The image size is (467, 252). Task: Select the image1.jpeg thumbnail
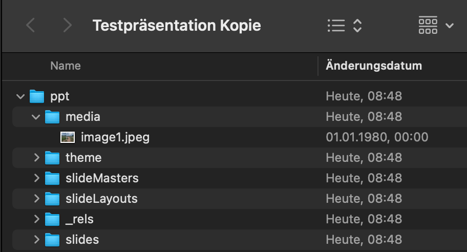[x=68, y=137]
